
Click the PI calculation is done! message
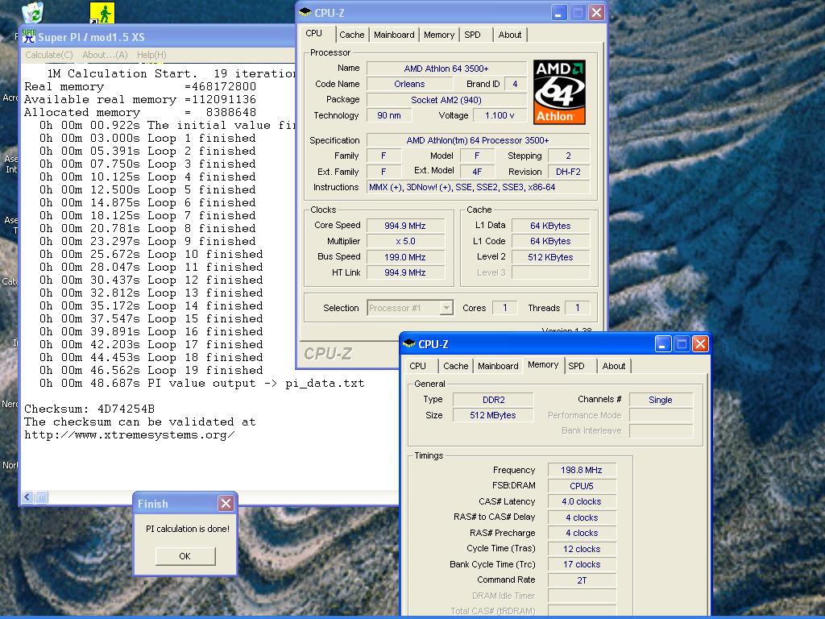click(x=187, y=529)
